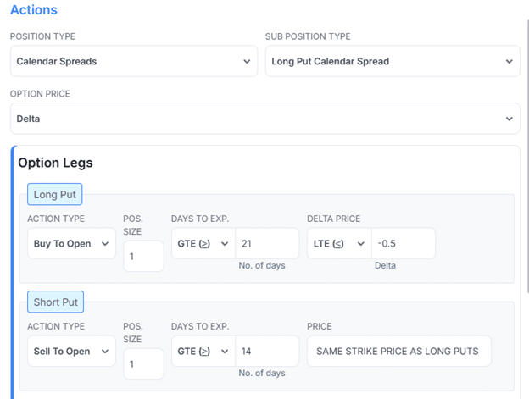Select the Short Put leg tag
The image size is (529, 399).
(x=56, y=302)
